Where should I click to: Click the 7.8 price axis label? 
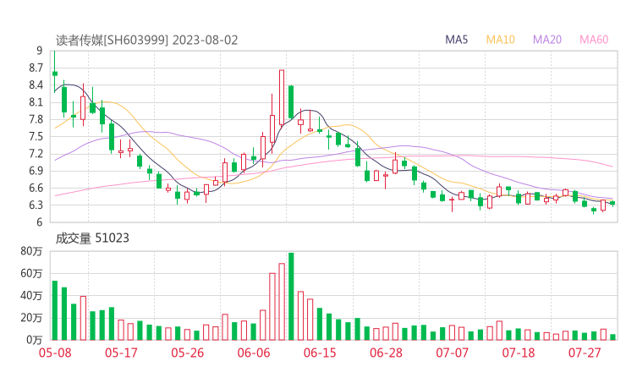(36, 119)
